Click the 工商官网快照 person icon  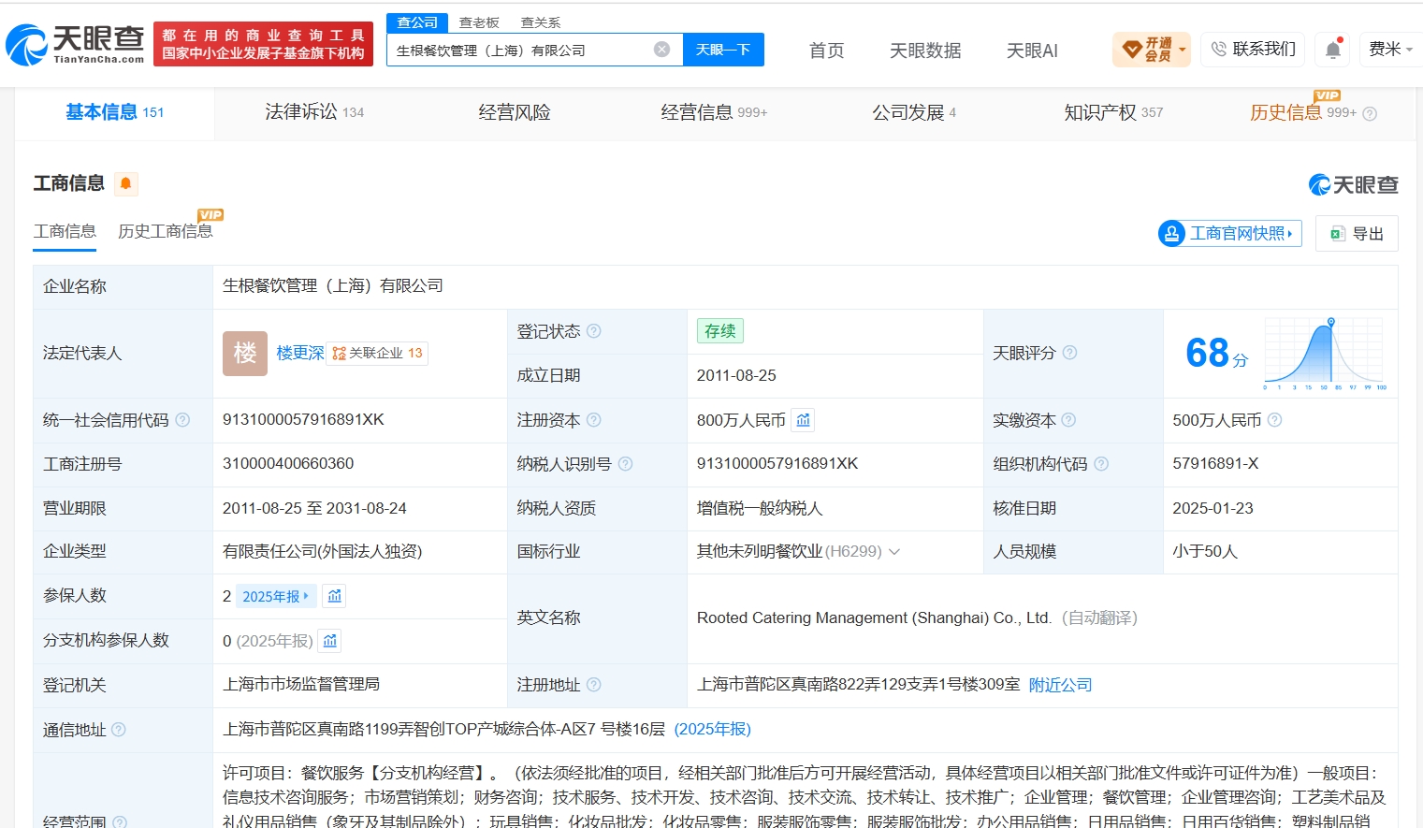[x=1171, y=233]
